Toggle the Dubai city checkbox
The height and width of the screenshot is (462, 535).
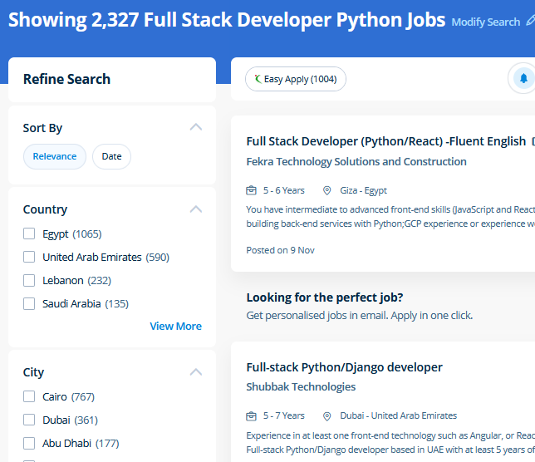[29, 420]
